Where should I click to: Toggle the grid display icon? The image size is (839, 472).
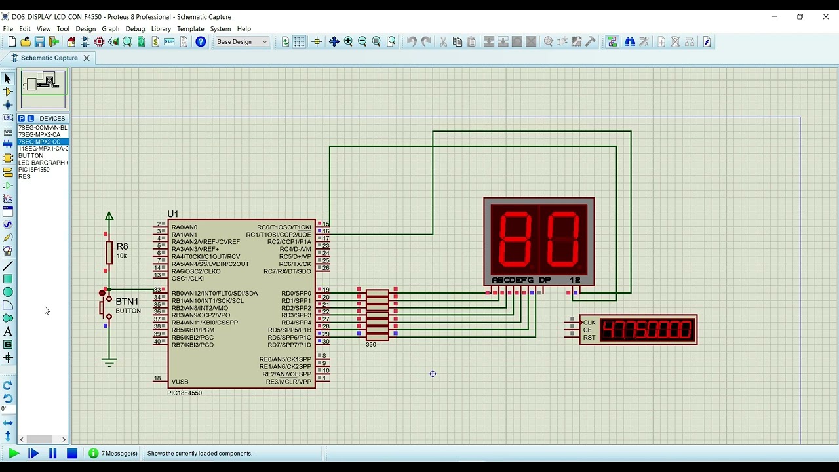click(300, 42)
